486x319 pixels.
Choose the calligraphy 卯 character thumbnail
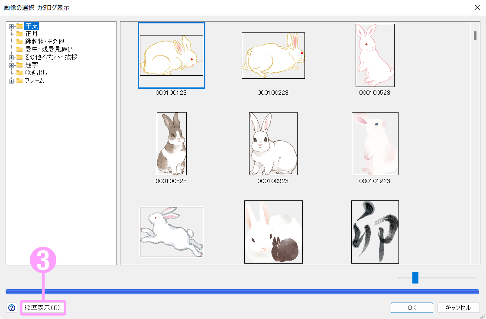click(375, 232)
